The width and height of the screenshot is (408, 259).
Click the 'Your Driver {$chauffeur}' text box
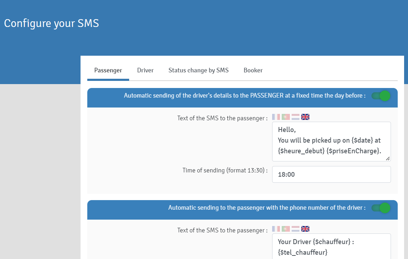click(x=331, y=247)
